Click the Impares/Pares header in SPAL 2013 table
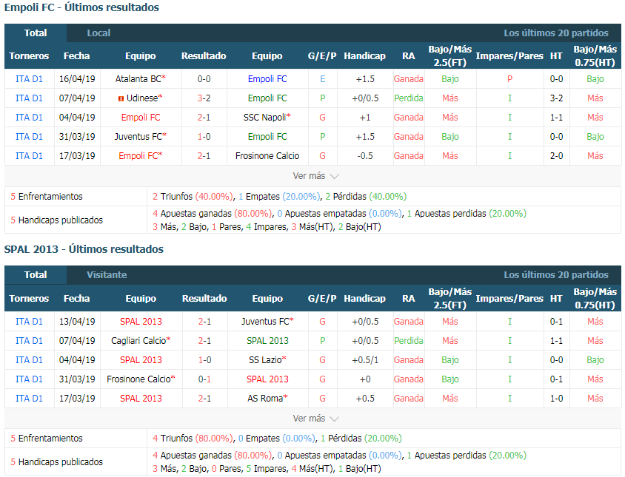This screenshot has height=477, width=625. 509,298
